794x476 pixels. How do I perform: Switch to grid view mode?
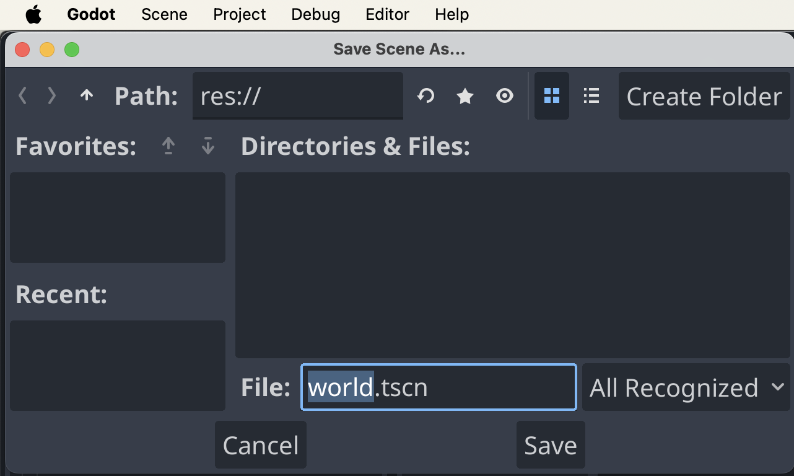pos(551,95)
